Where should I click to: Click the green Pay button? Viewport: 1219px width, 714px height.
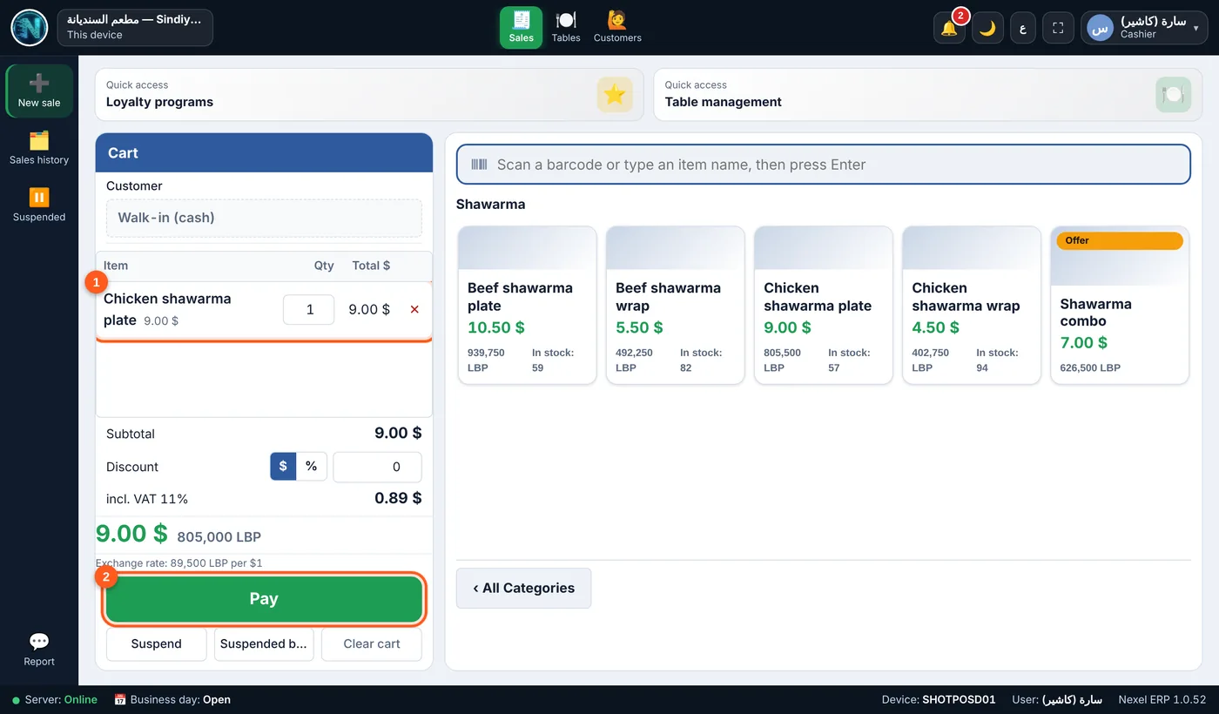pos(264,599)
